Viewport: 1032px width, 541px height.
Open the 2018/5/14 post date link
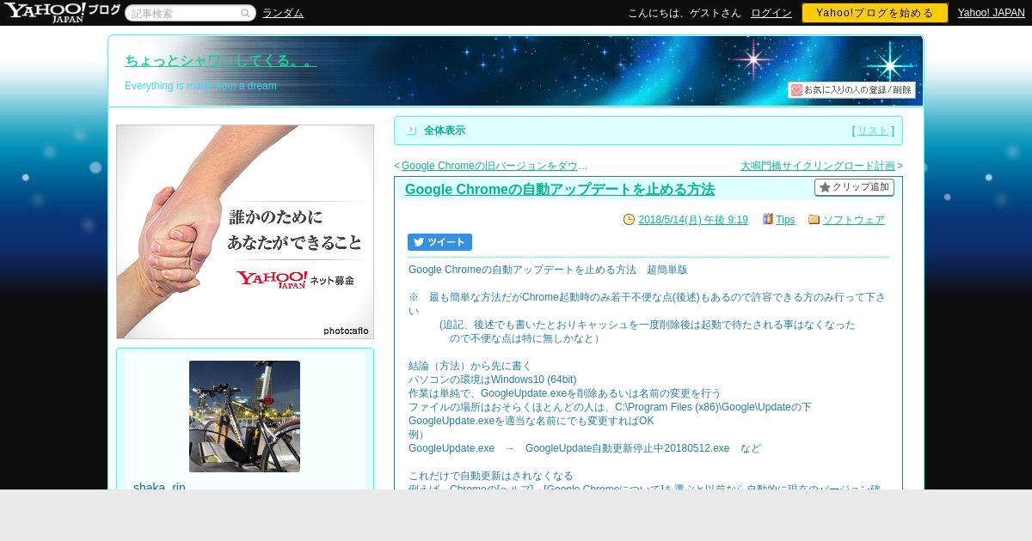(x=693, y=220)
